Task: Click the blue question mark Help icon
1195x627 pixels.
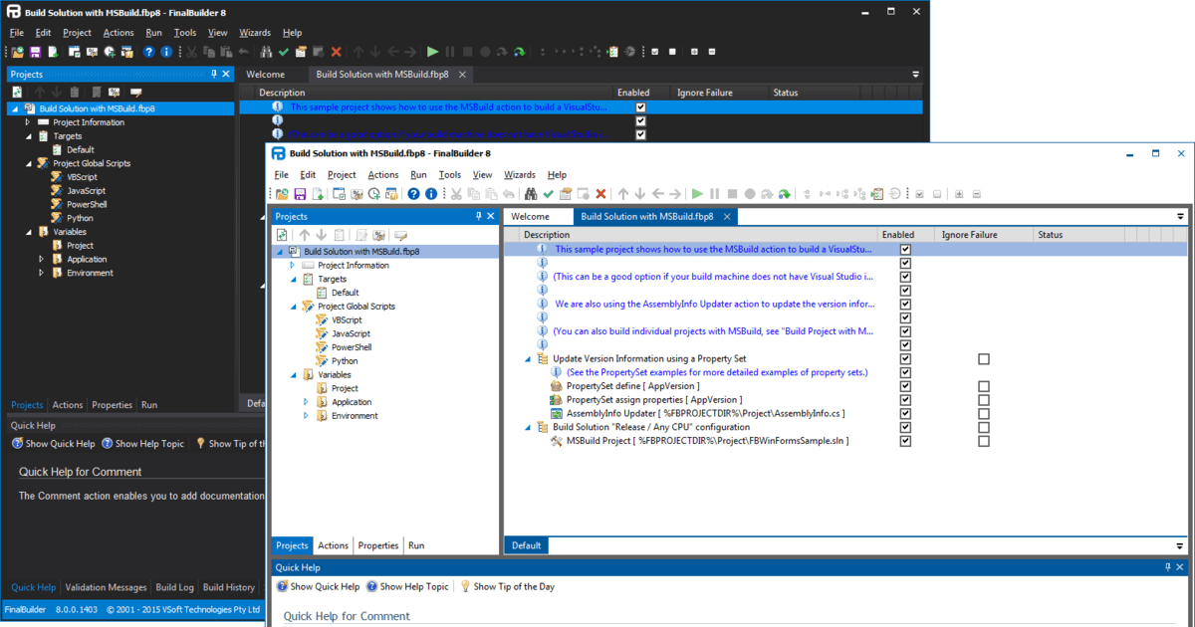Action: click(412, 193)
